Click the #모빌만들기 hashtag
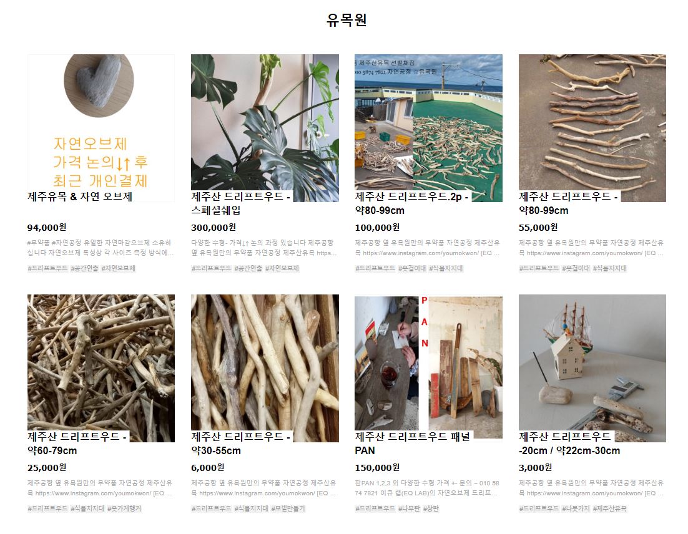Image resolution: width=688 pixels, height=534 pixels. pyautogui.click(x=288, y=508)
